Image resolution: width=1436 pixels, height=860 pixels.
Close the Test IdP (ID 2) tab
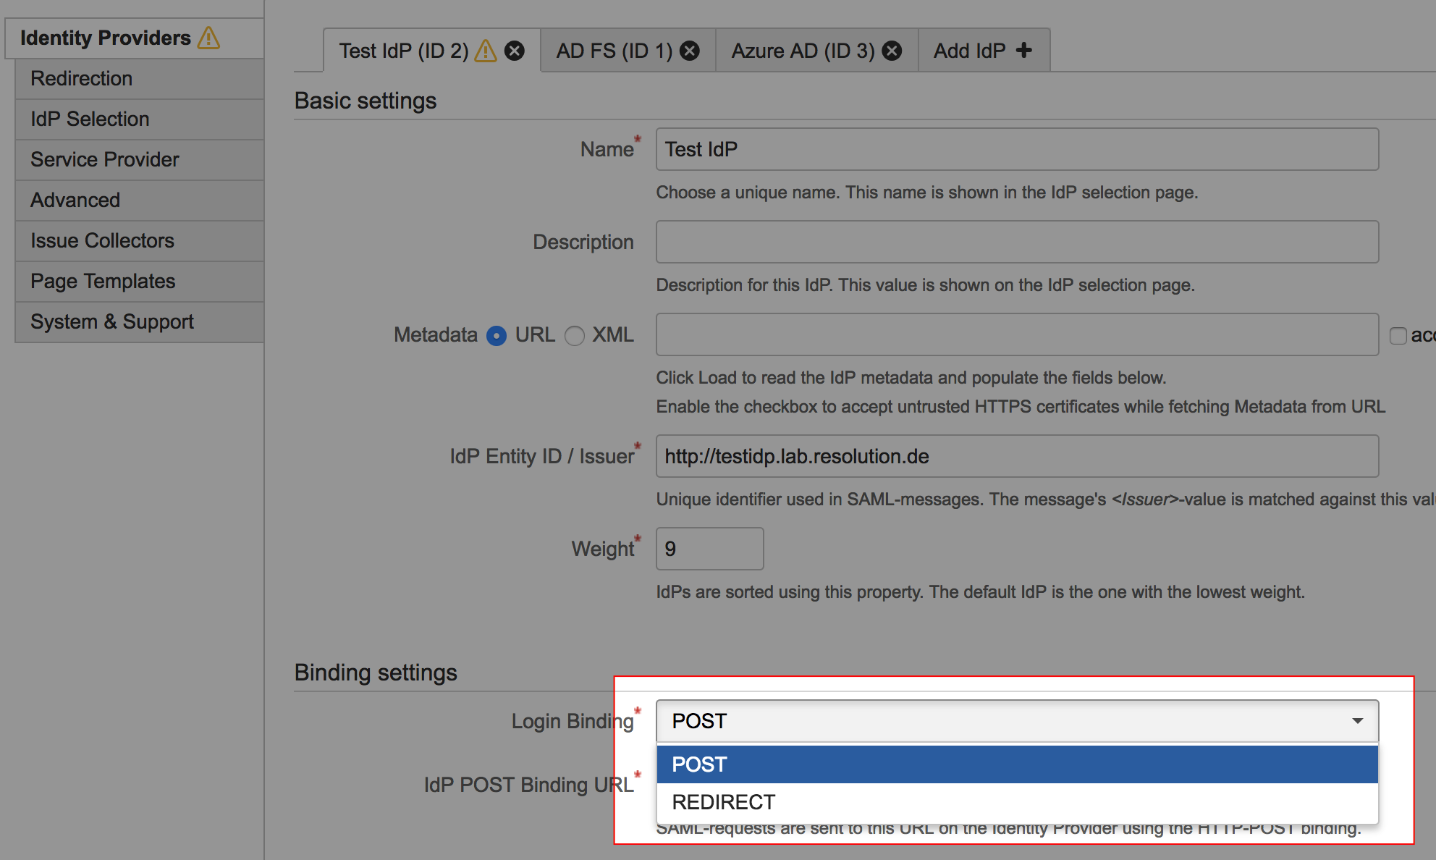515,51
